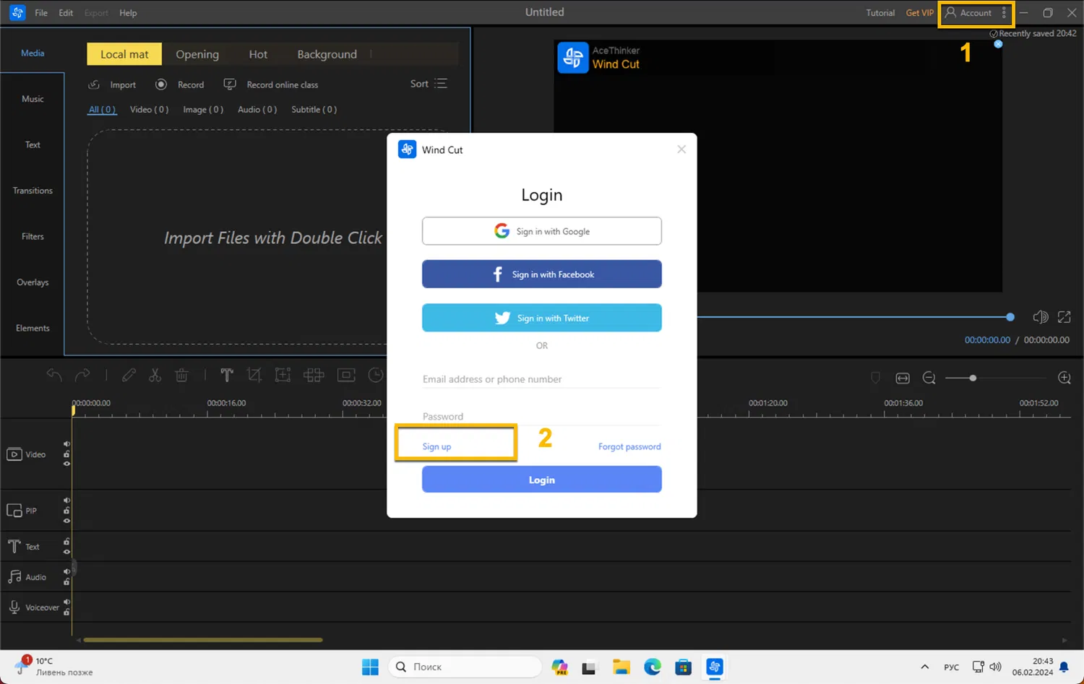This screenshot has width=1084, height=684.
Task: Click the trash delete icon in timeline toolbar
Action: tap(181, 376)
